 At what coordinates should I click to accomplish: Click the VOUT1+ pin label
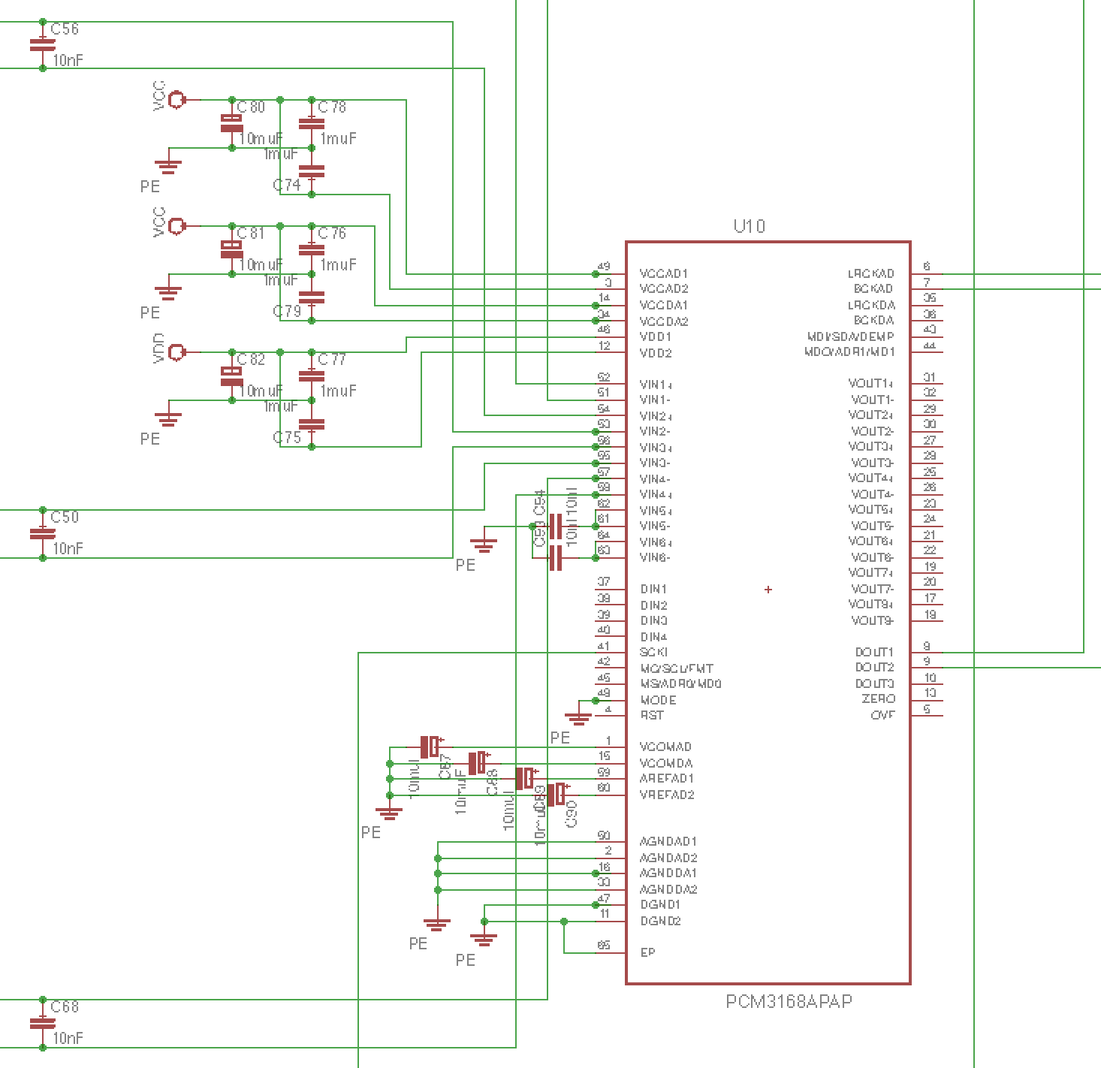pos(872,383)
